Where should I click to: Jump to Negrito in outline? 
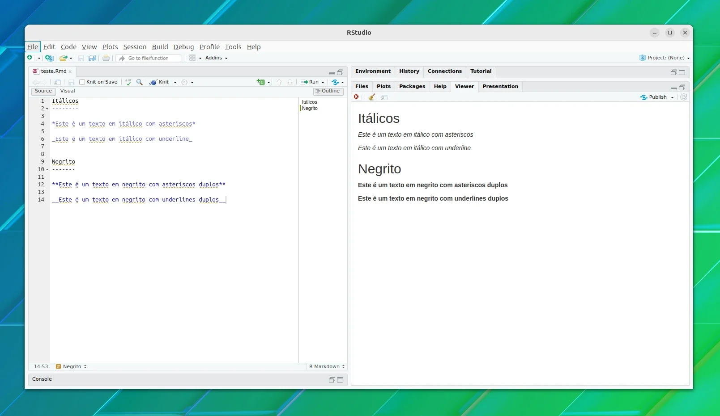(310, 109)
